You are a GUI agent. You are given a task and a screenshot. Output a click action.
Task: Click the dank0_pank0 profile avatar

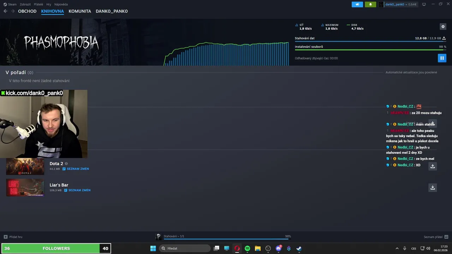[381, 4]
